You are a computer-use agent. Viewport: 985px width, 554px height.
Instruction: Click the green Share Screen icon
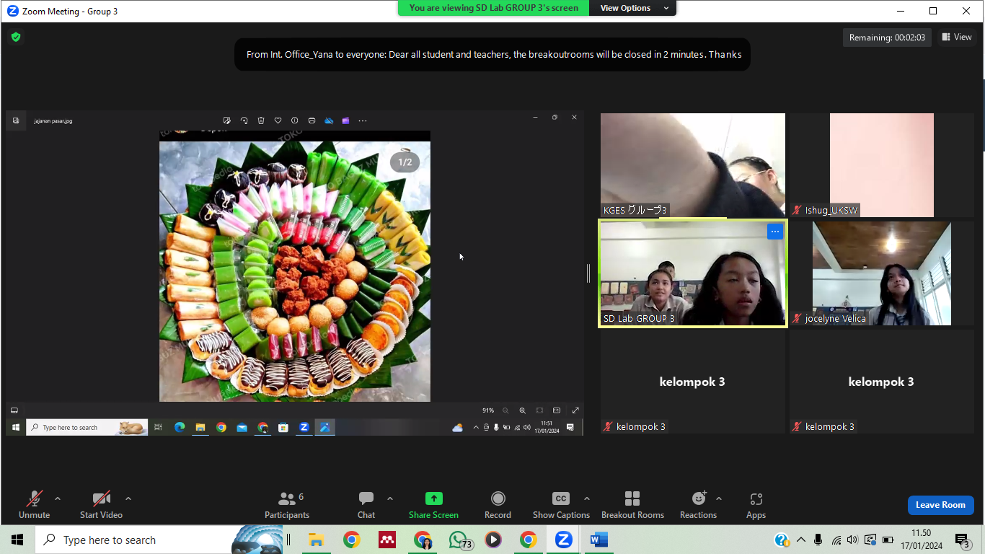433,499
